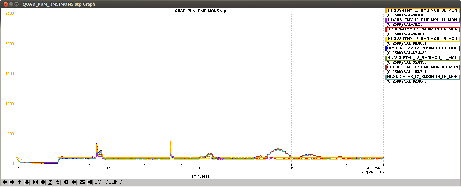Minimize the graph window

pos(11,4)
